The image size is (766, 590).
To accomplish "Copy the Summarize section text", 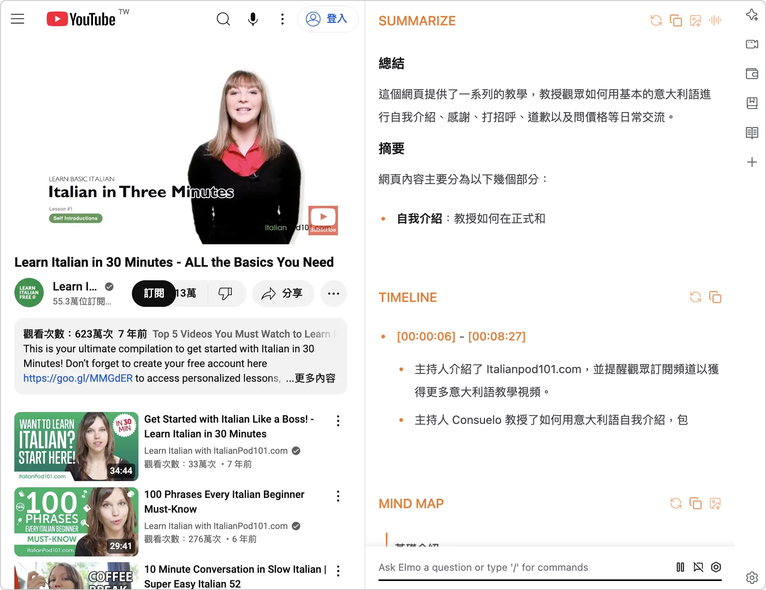I will pos(676,20).
